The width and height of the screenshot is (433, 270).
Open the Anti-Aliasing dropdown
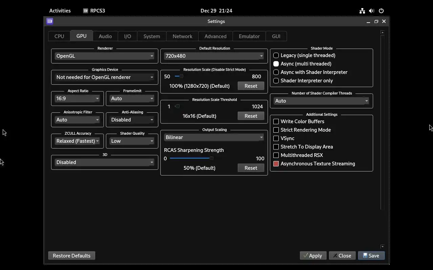(x=132, y=120)
